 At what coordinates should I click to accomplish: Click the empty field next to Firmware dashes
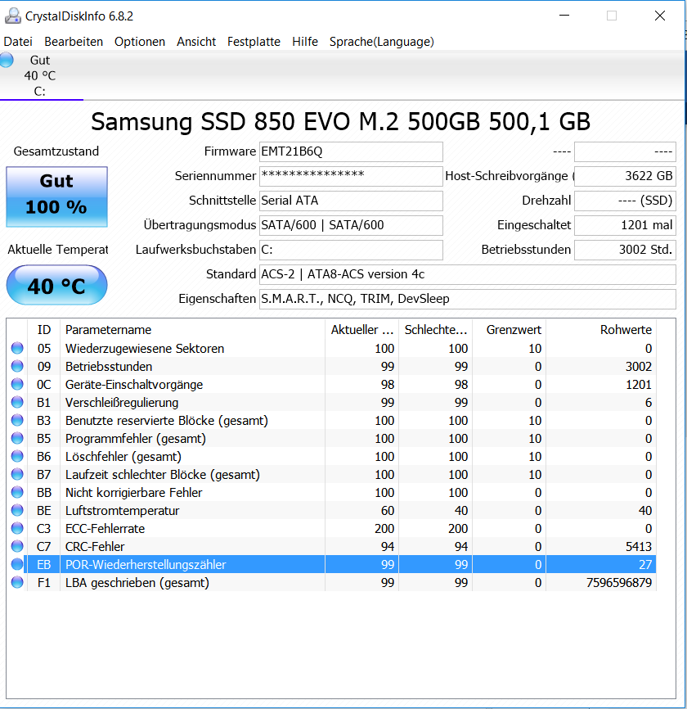(x=625, y=151)
